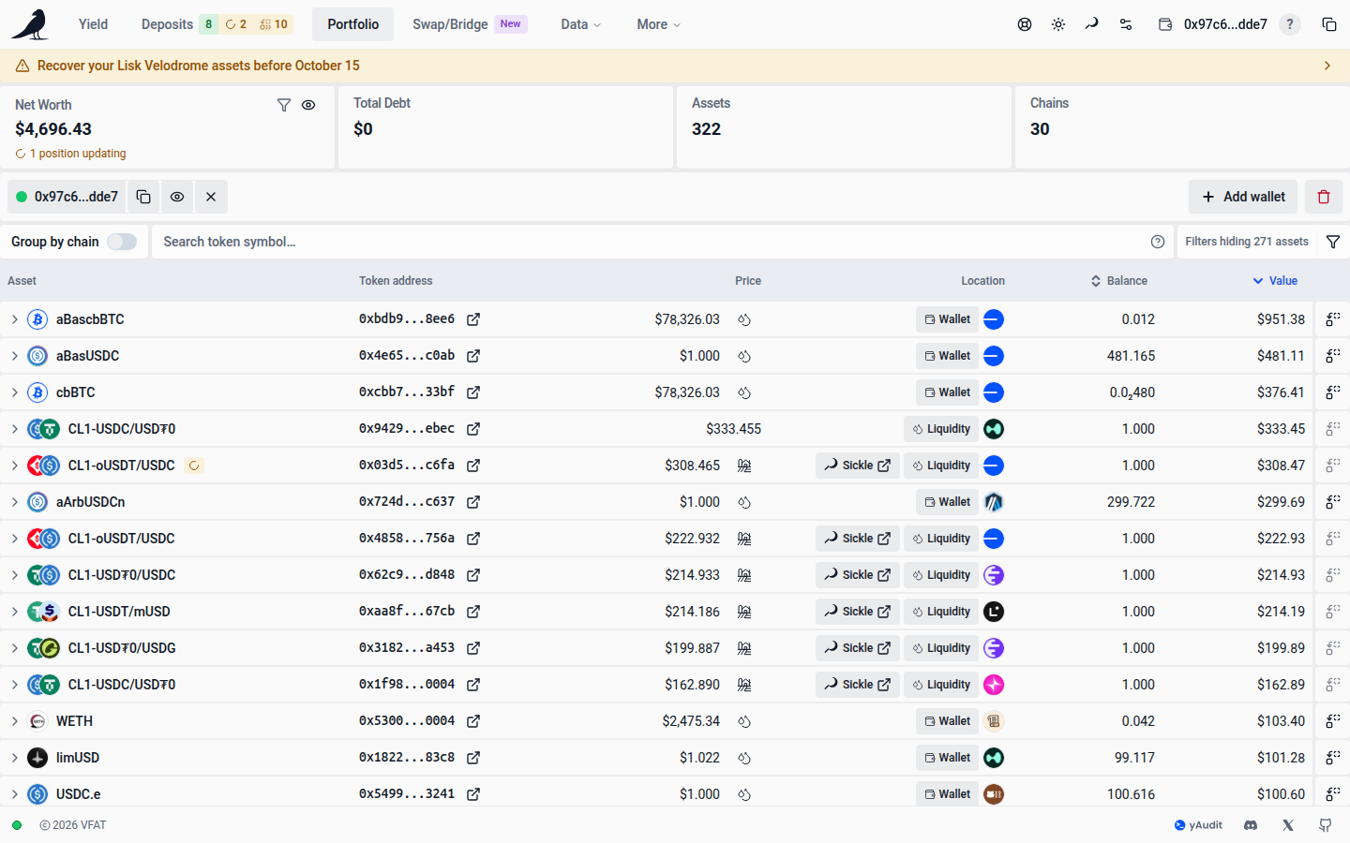
Task: Copy wallet address using top-right copy icon
Action: (1329, 24)
